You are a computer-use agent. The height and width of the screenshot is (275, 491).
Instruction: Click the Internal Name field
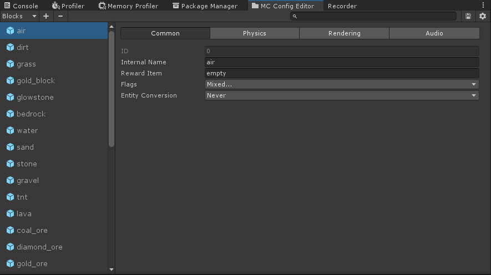[x=342, y=62]
